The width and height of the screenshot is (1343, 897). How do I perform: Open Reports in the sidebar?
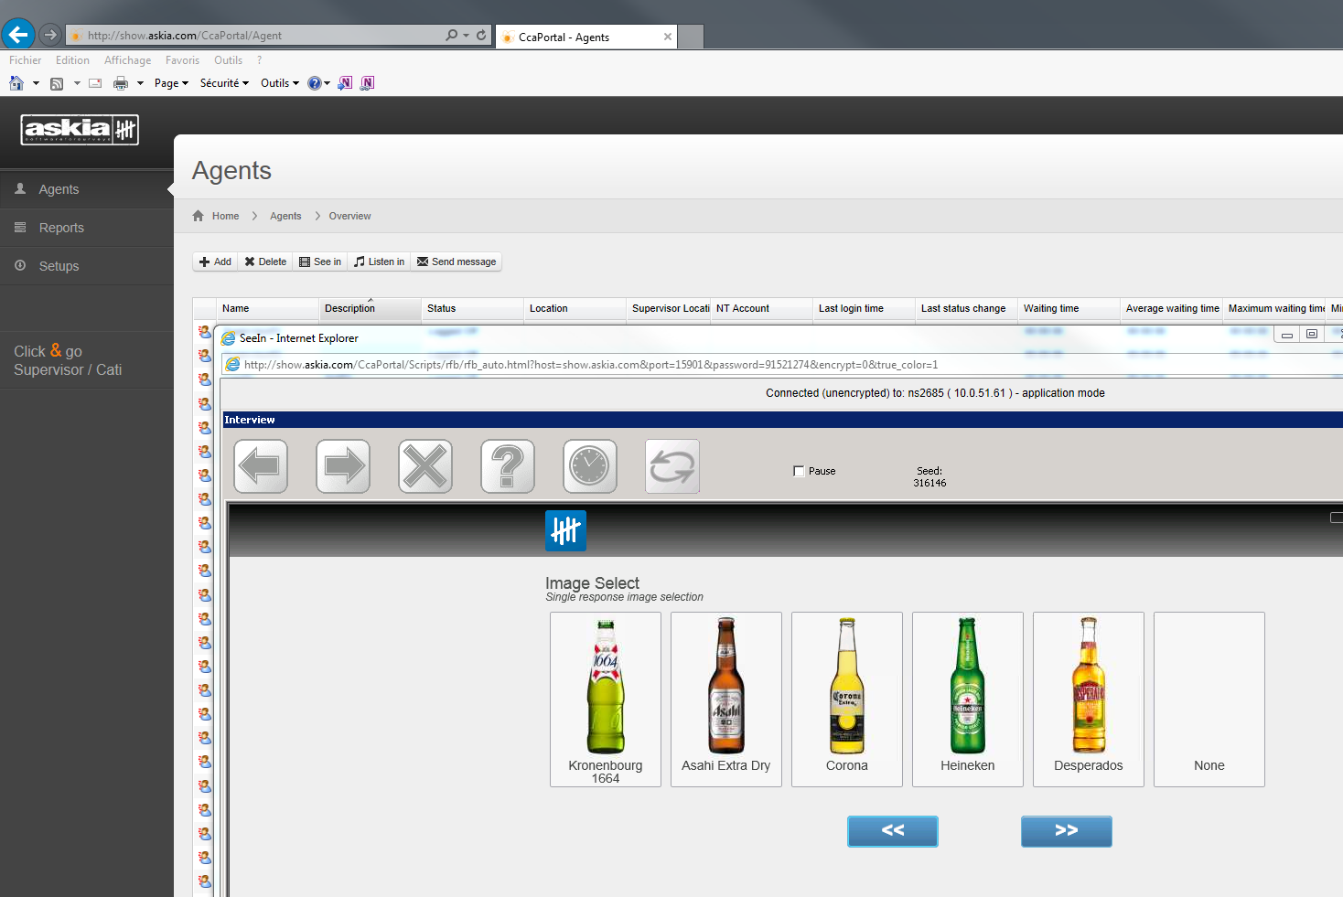61,228
